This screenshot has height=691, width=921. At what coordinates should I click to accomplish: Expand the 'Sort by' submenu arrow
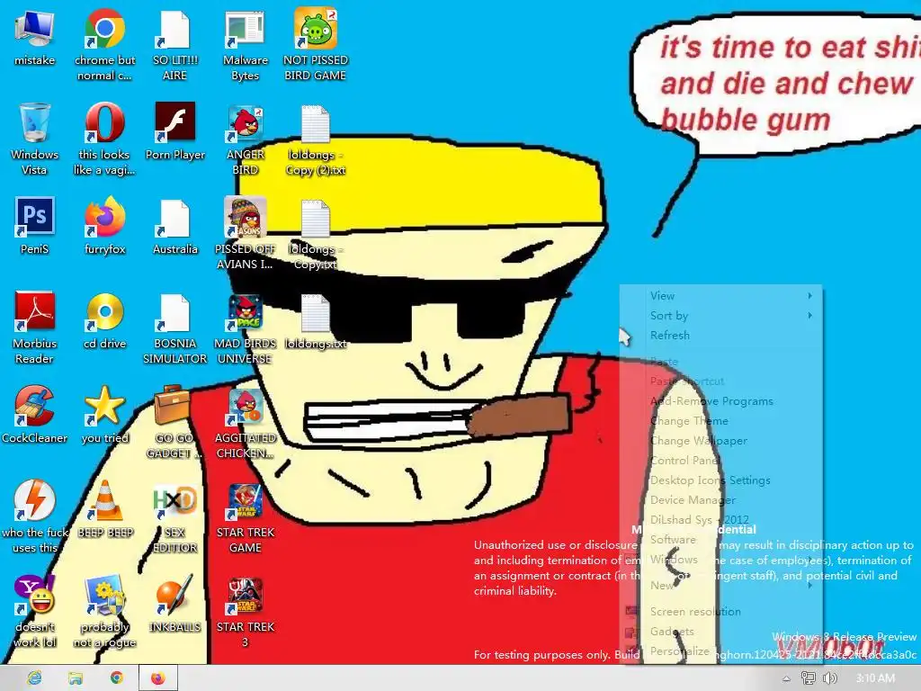pyautogui.click(x=810, y=316)
